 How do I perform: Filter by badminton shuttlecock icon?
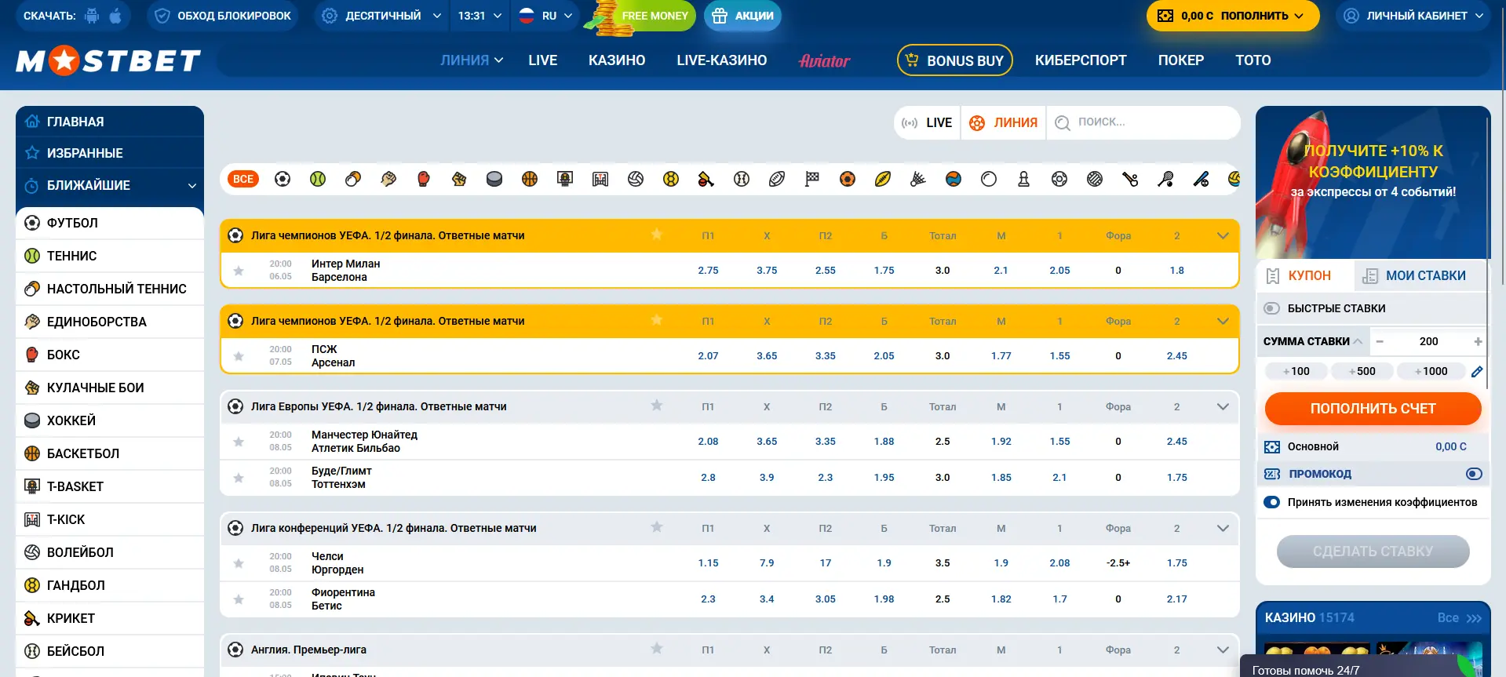pos(918,179)
